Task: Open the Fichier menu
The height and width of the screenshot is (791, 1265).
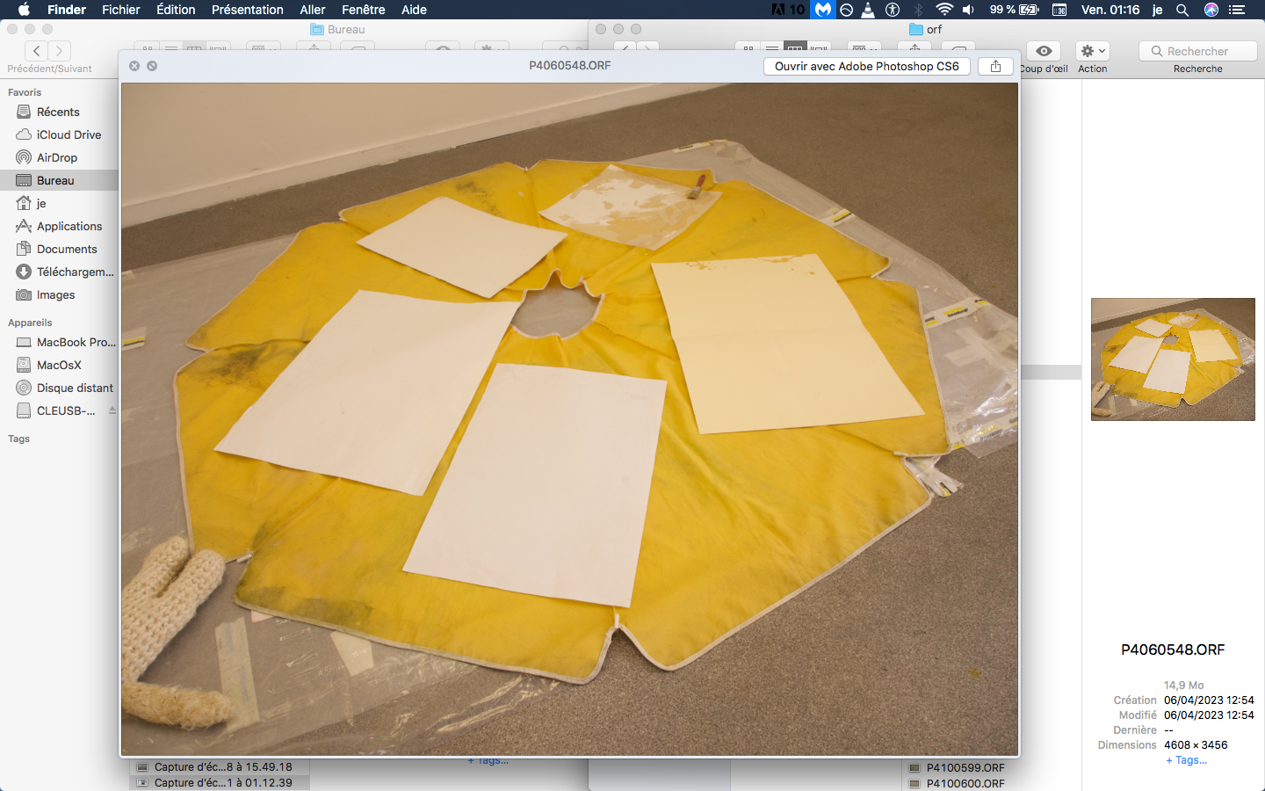Action: (120, 10)
